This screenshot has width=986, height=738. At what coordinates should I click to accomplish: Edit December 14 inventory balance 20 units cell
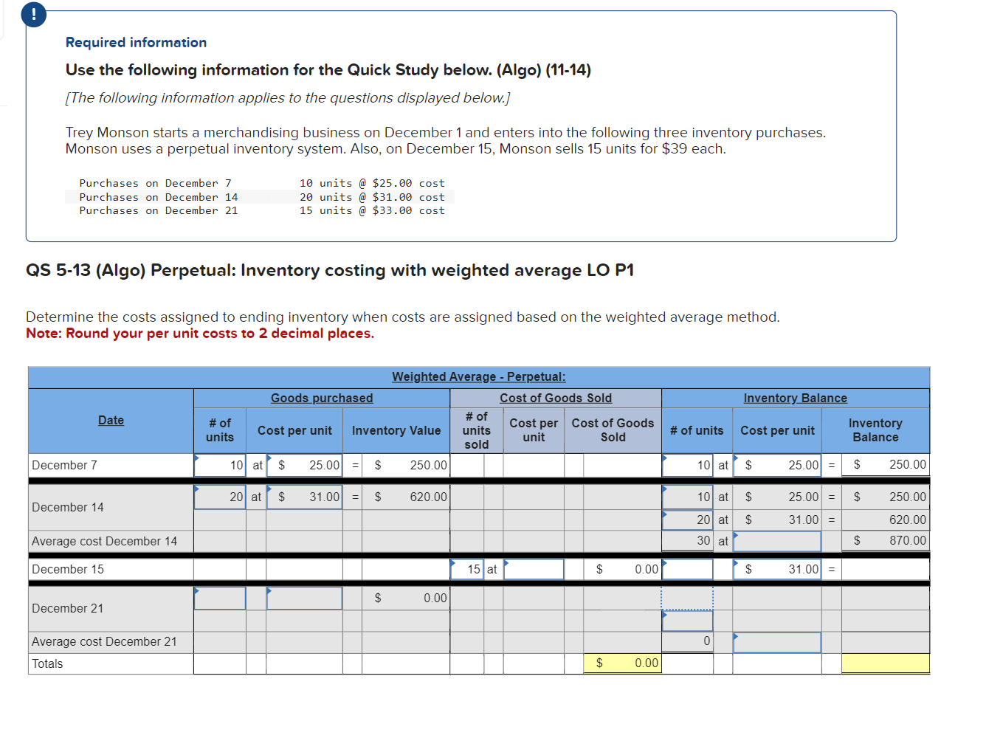(x=688, y=520)
